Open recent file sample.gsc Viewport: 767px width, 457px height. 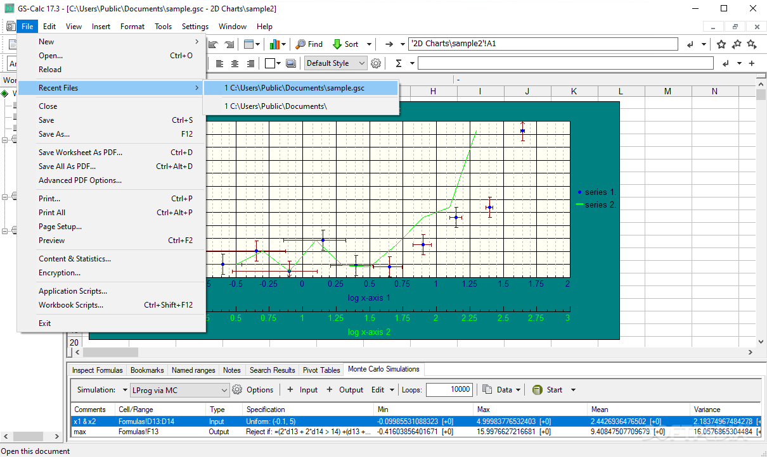[300, 87]
